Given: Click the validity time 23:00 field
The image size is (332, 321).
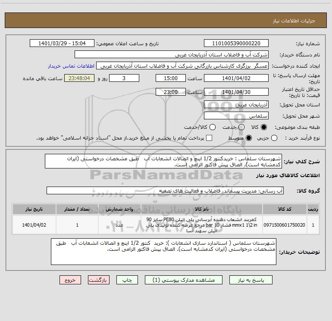Looking at the screenshot, I should pos(171,92).
